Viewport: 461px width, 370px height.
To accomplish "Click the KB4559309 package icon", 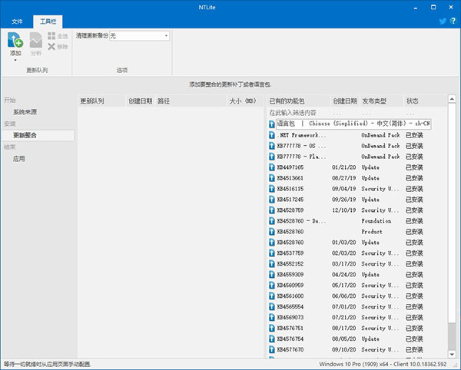I will tap(272, 275).
